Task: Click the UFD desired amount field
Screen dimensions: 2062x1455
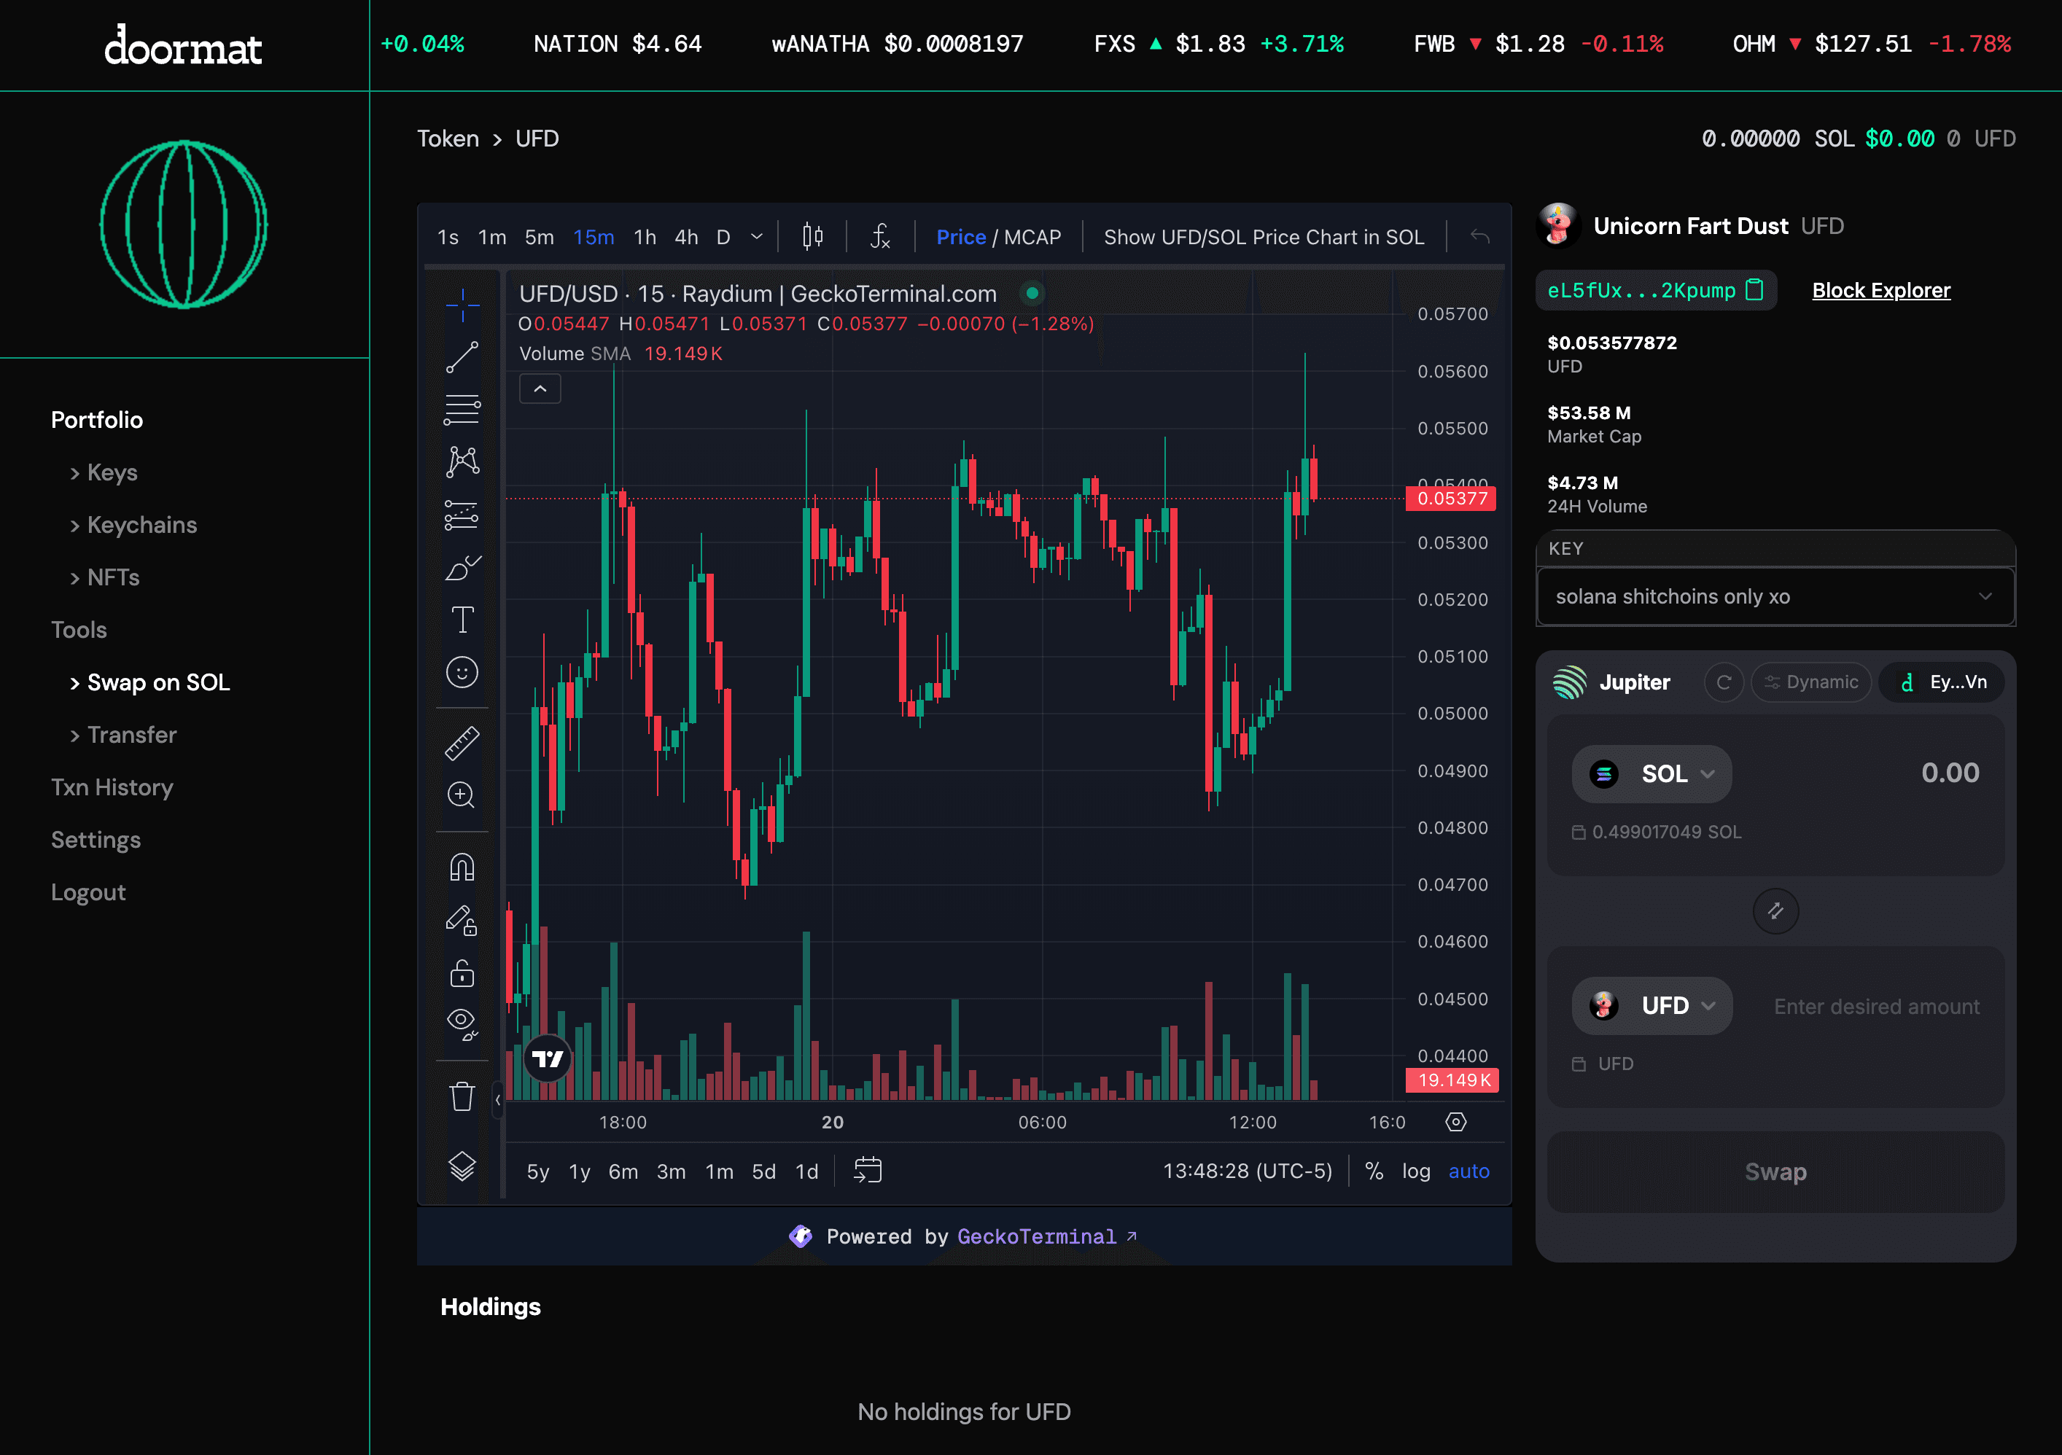Action: [x=1875, y=1006]
